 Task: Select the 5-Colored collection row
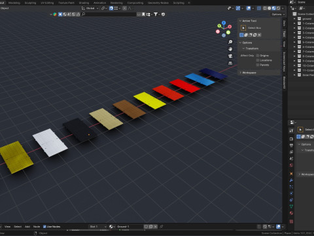click(x=304, y=42)
